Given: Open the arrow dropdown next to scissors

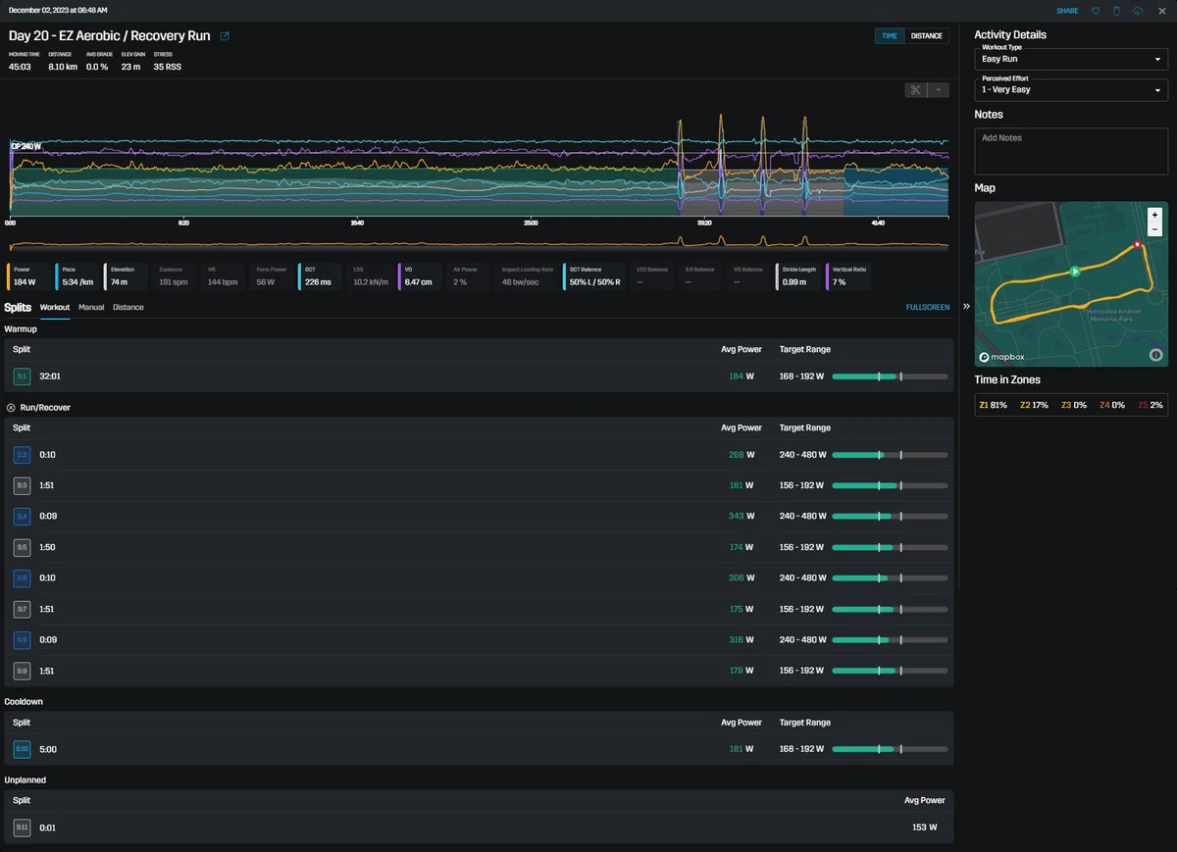Looking at the screenshot, I should coord(939,90).
